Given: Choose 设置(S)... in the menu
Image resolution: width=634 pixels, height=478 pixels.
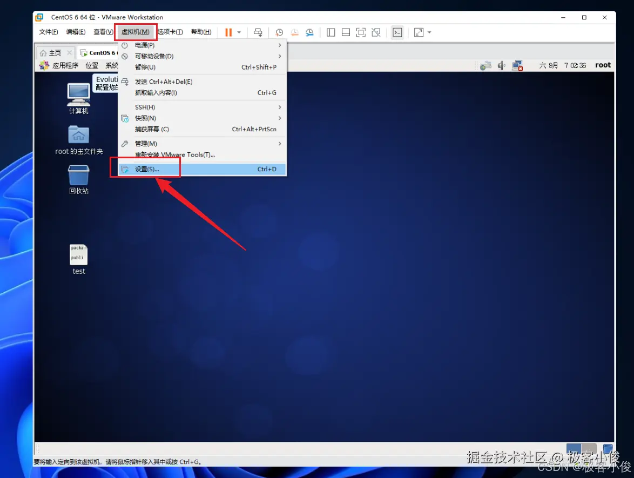Looking at the screenshot, I should (x=202, y=169).
